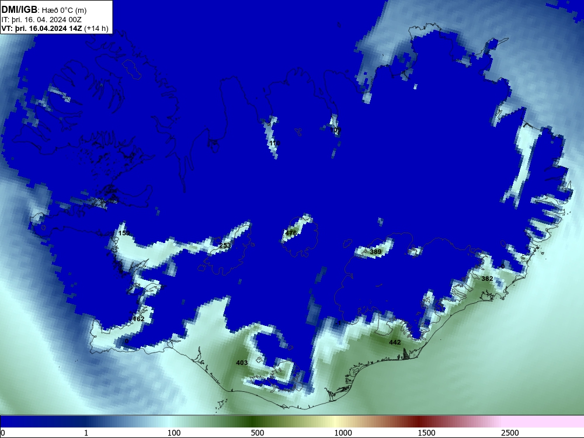
Task: Click the colorbar tick label 500
Action: coord(258,433)
